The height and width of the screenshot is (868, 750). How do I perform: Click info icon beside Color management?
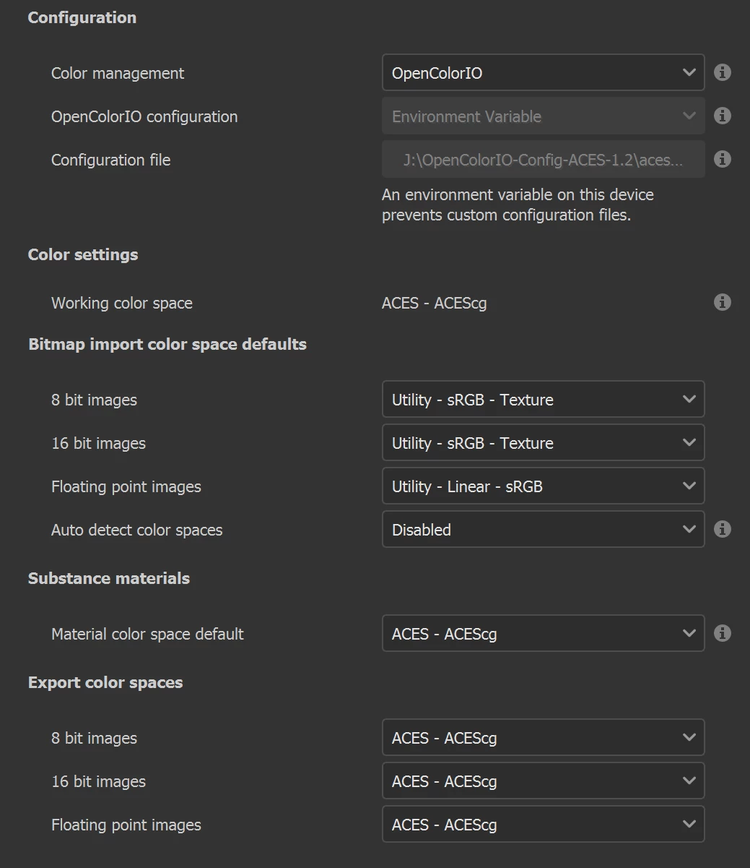pos(722,72)
